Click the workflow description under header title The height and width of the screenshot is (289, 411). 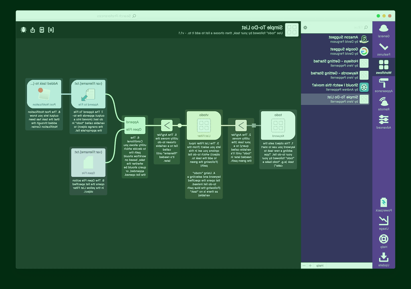(231, 33)
